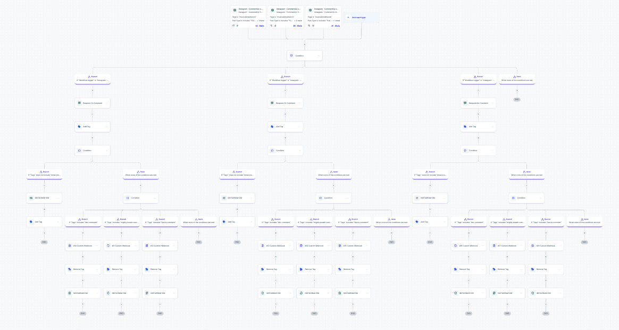The height and width of the screenshot is (330, 619).
Task: Select 'fascia comment' Branch header above #18 Custom Webhook
Action: click(x=546, y=221)
